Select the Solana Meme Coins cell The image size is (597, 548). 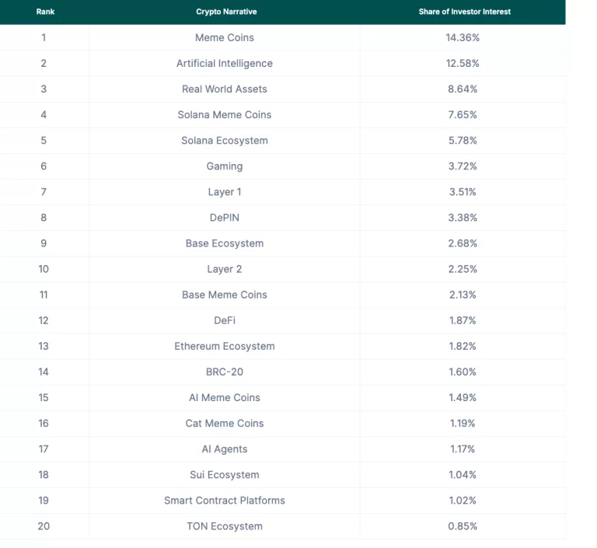[x=225, y=114]
